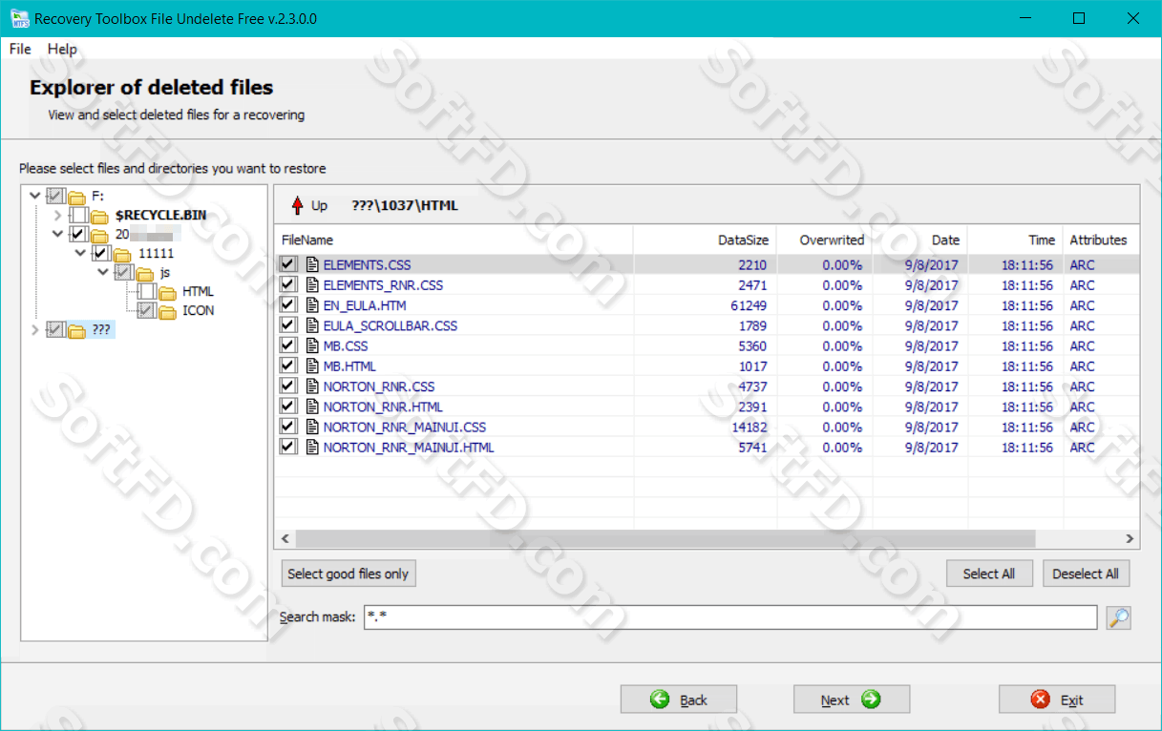Click the Select All button

(x=989, y=574)
